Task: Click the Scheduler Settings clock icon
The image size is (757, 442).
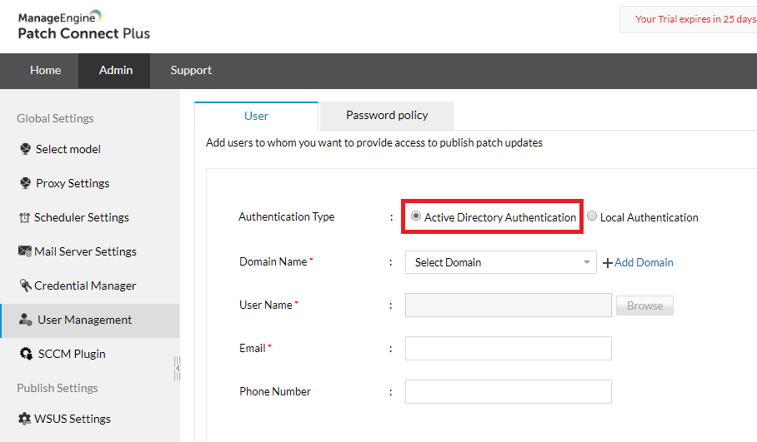Action: pos(24,218)
